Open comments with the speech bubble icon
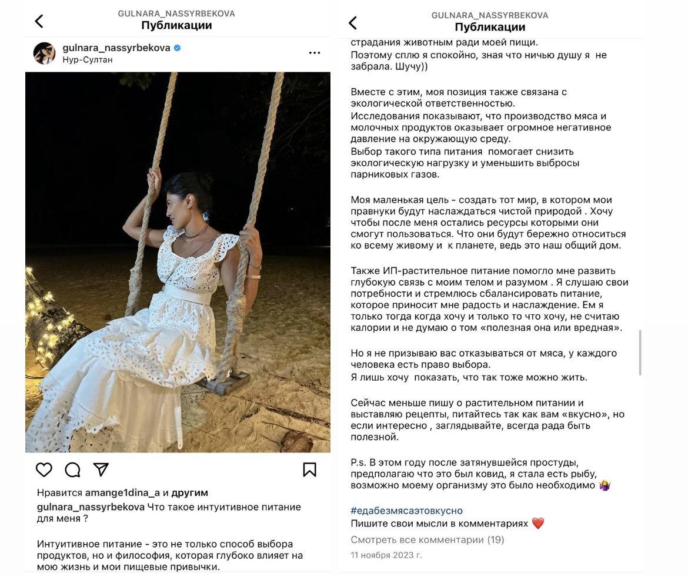 pos(72,469)
